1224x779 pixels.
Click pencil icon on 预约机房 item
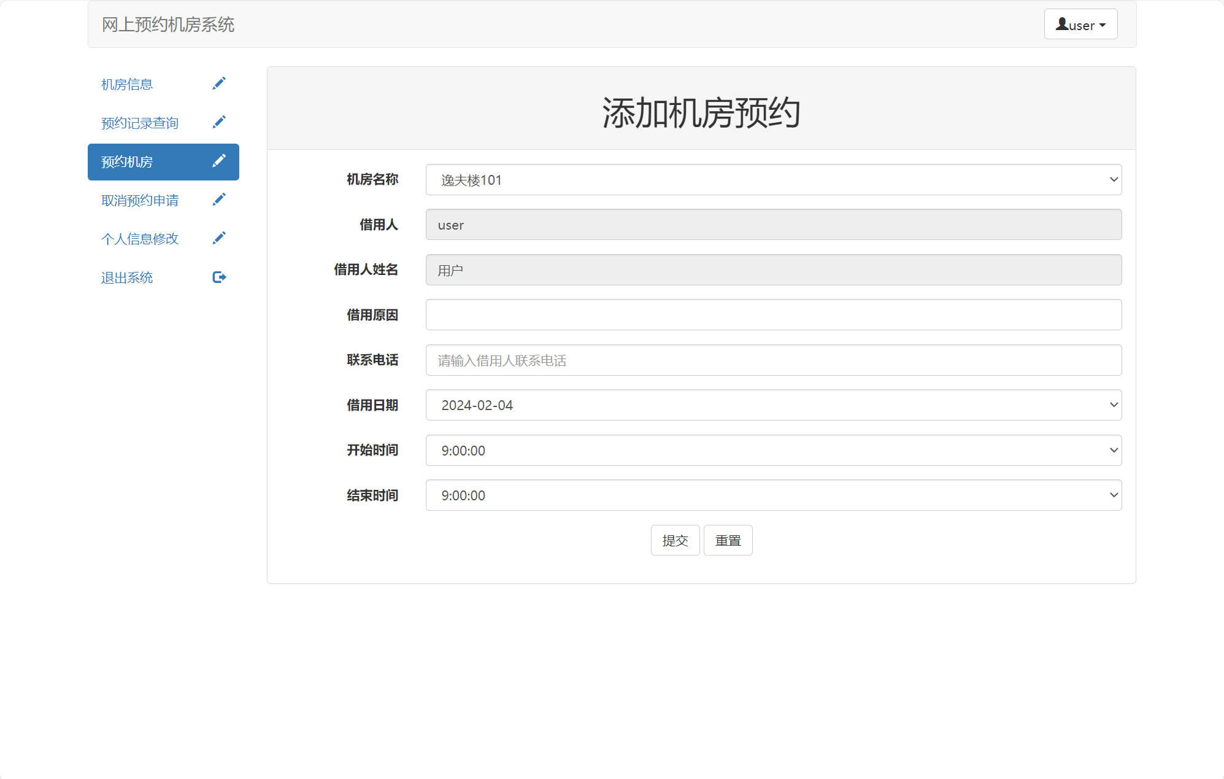[x=219, y=161]
